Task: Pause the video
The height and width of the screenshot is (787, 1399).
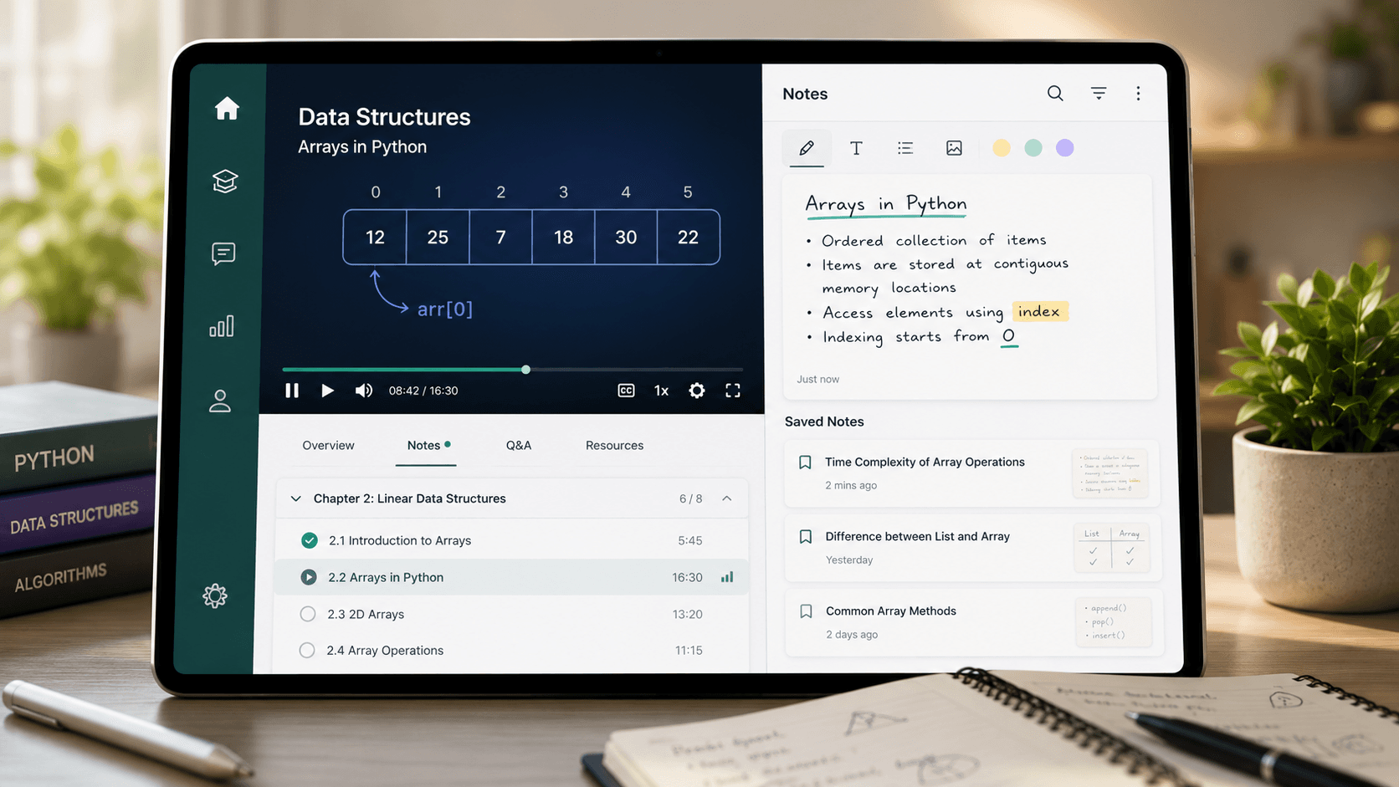Action: click(x=292, y=391)
